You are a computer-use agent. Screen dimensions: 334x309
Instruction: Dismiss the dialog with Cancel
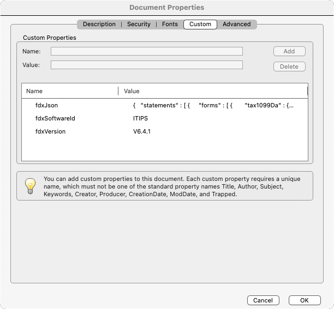click(263, 300)
